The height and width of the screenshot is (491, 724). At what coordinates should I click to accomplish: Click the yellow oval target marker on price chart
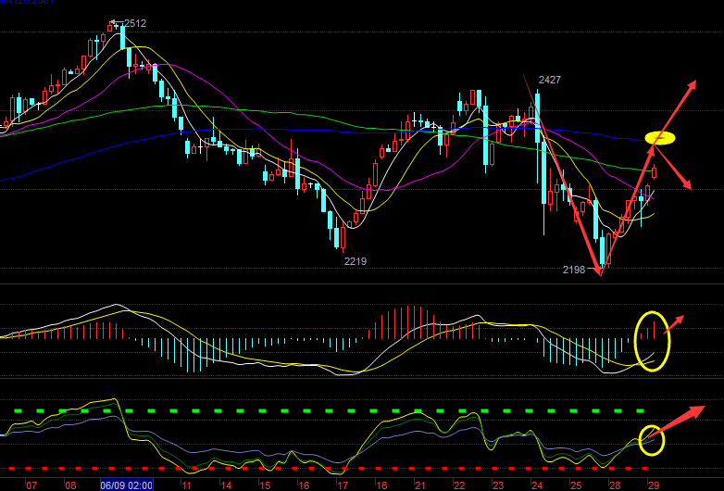click(x=660, y=138)
